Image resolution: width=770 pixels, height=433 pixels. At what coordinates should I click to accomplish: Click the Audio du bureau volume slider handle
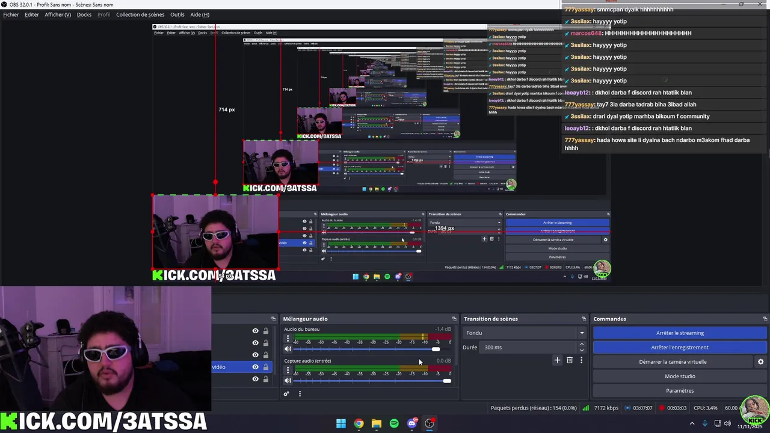436,349
